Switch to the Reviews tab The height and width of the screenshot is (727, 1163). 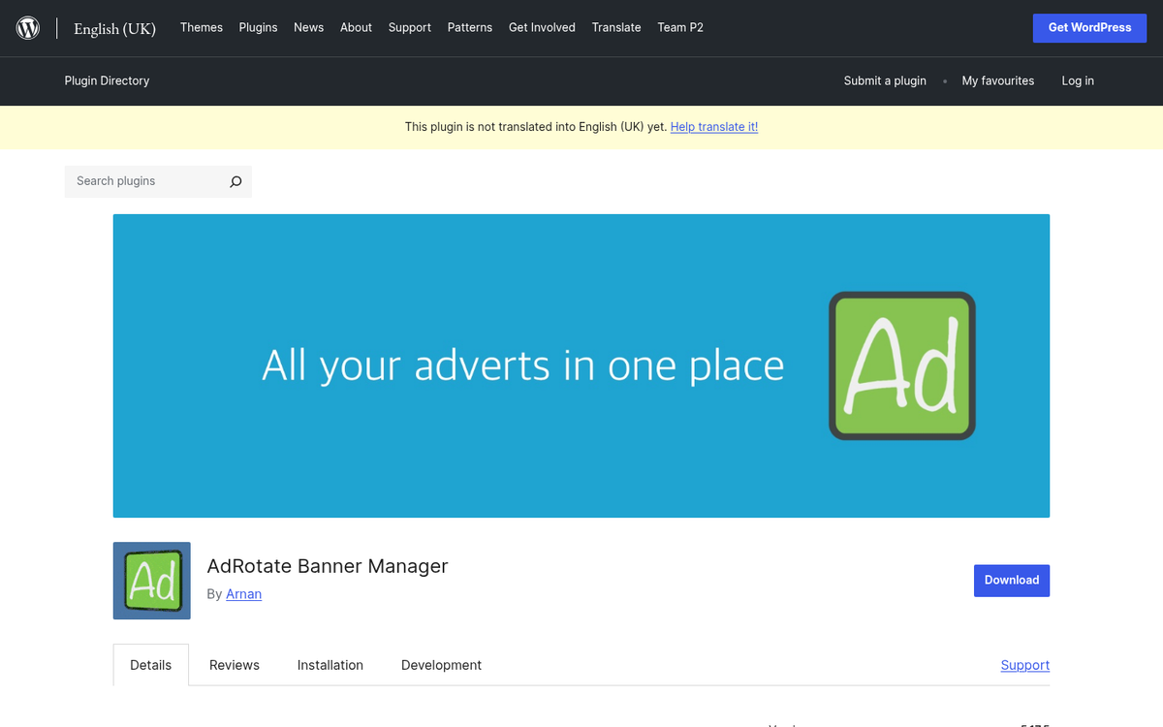(x=234, y=665)
